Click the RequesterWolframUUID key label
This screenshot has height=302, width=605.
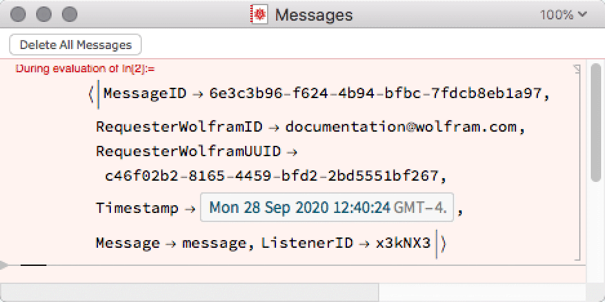(188, 151)
